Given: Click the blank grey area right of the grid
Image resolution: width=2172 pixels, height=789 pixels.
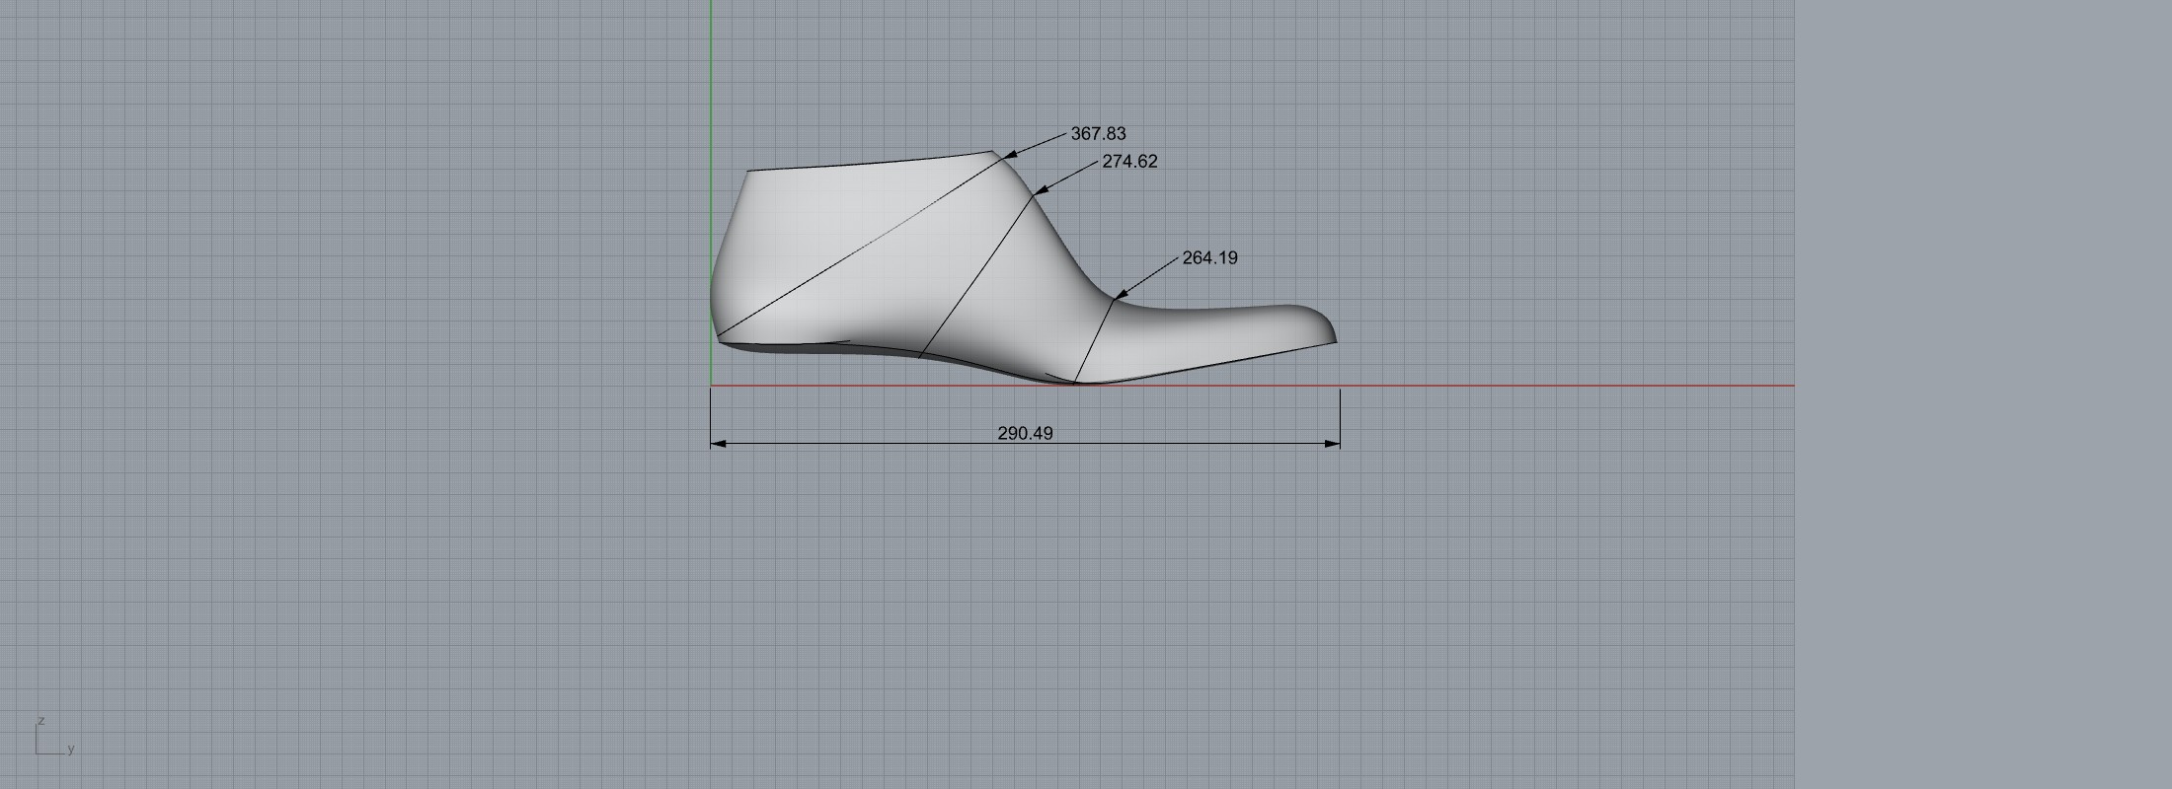Looking at the screenshot, I should (x=1975, y=394).
